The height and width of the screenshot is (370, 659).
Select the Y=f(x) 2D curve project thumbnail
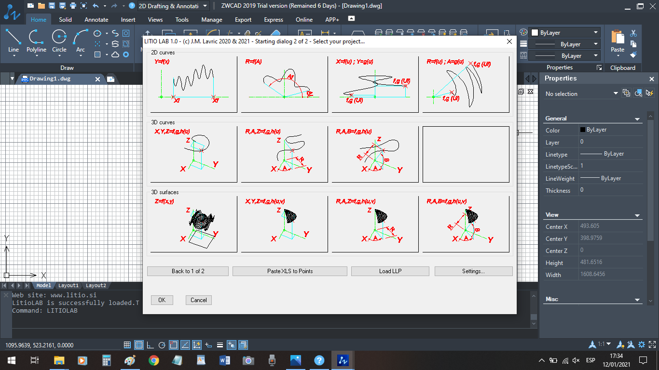pyautogui.click(x=193, y=84)
